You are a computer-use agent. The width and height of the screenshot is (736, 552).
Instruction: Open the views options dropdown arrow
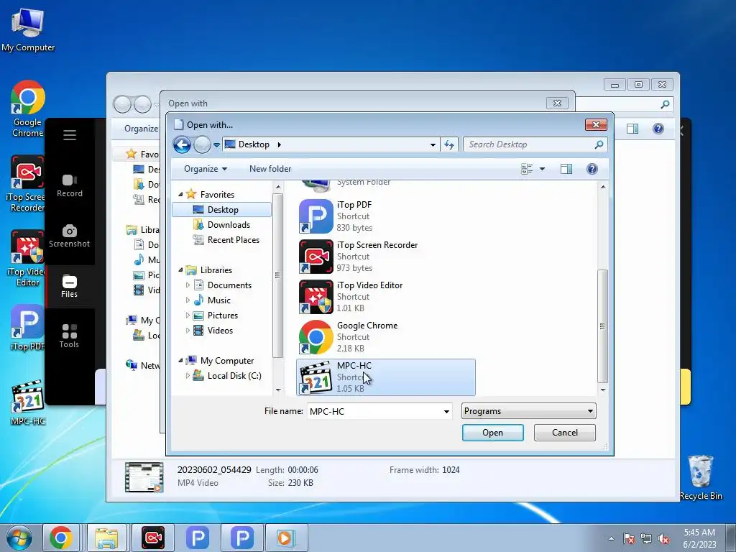pyautogui.click(x=542, y=169)
